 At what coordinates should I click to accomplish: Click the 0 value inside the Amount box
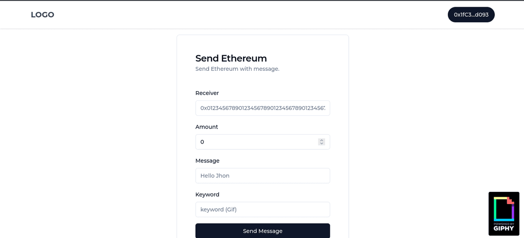(x=202, y=142)
